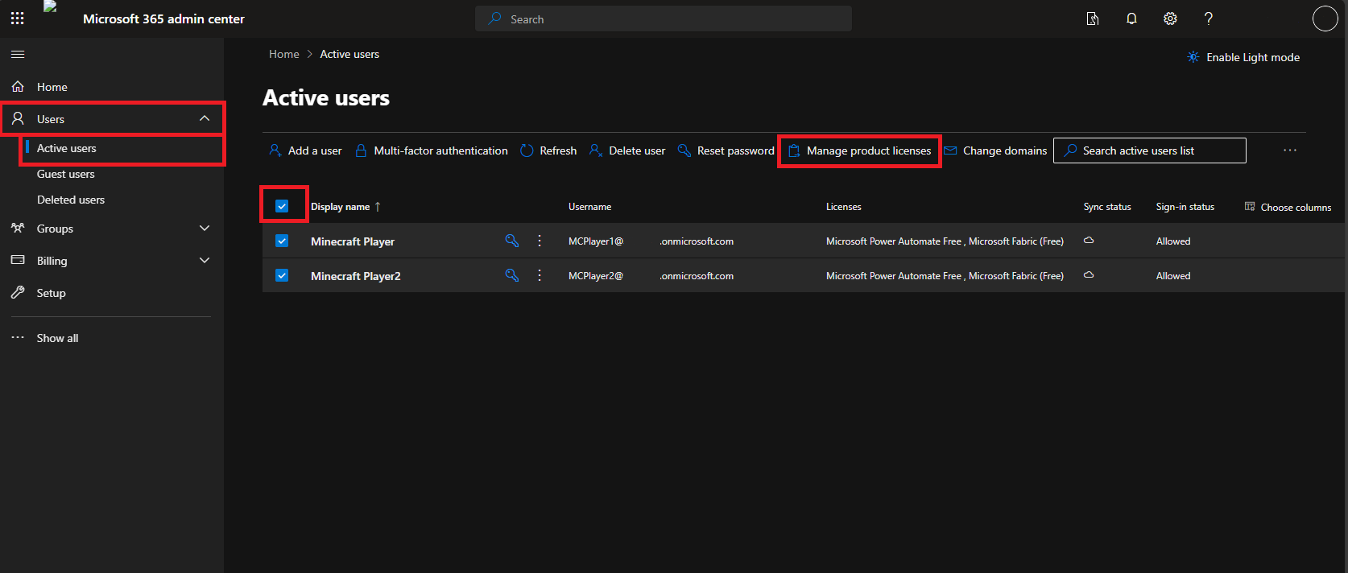This screenshot has width=1348, height=573.
Task: Open the Minecraft Player display name
Action: point(353,241)
